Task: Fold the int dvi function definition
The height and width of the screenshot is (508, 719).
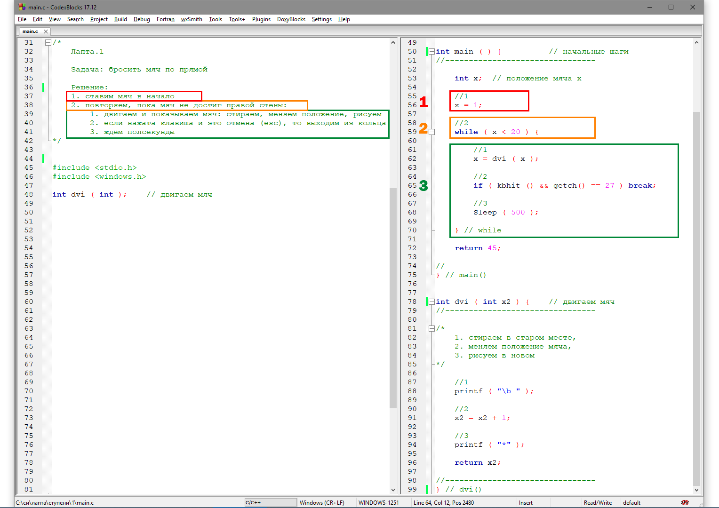Action: coord(431,302)
